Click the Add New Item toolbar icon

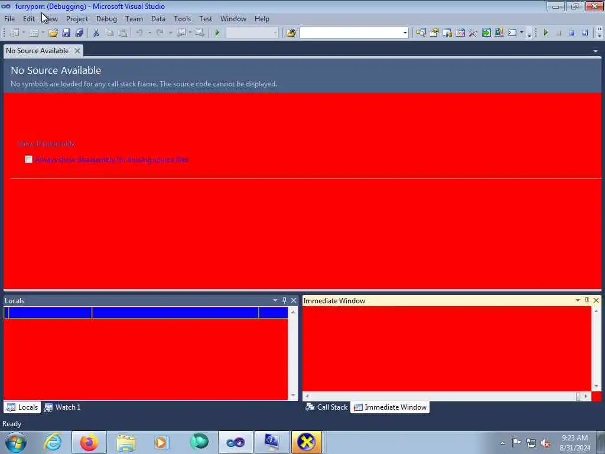pos(34,33)
